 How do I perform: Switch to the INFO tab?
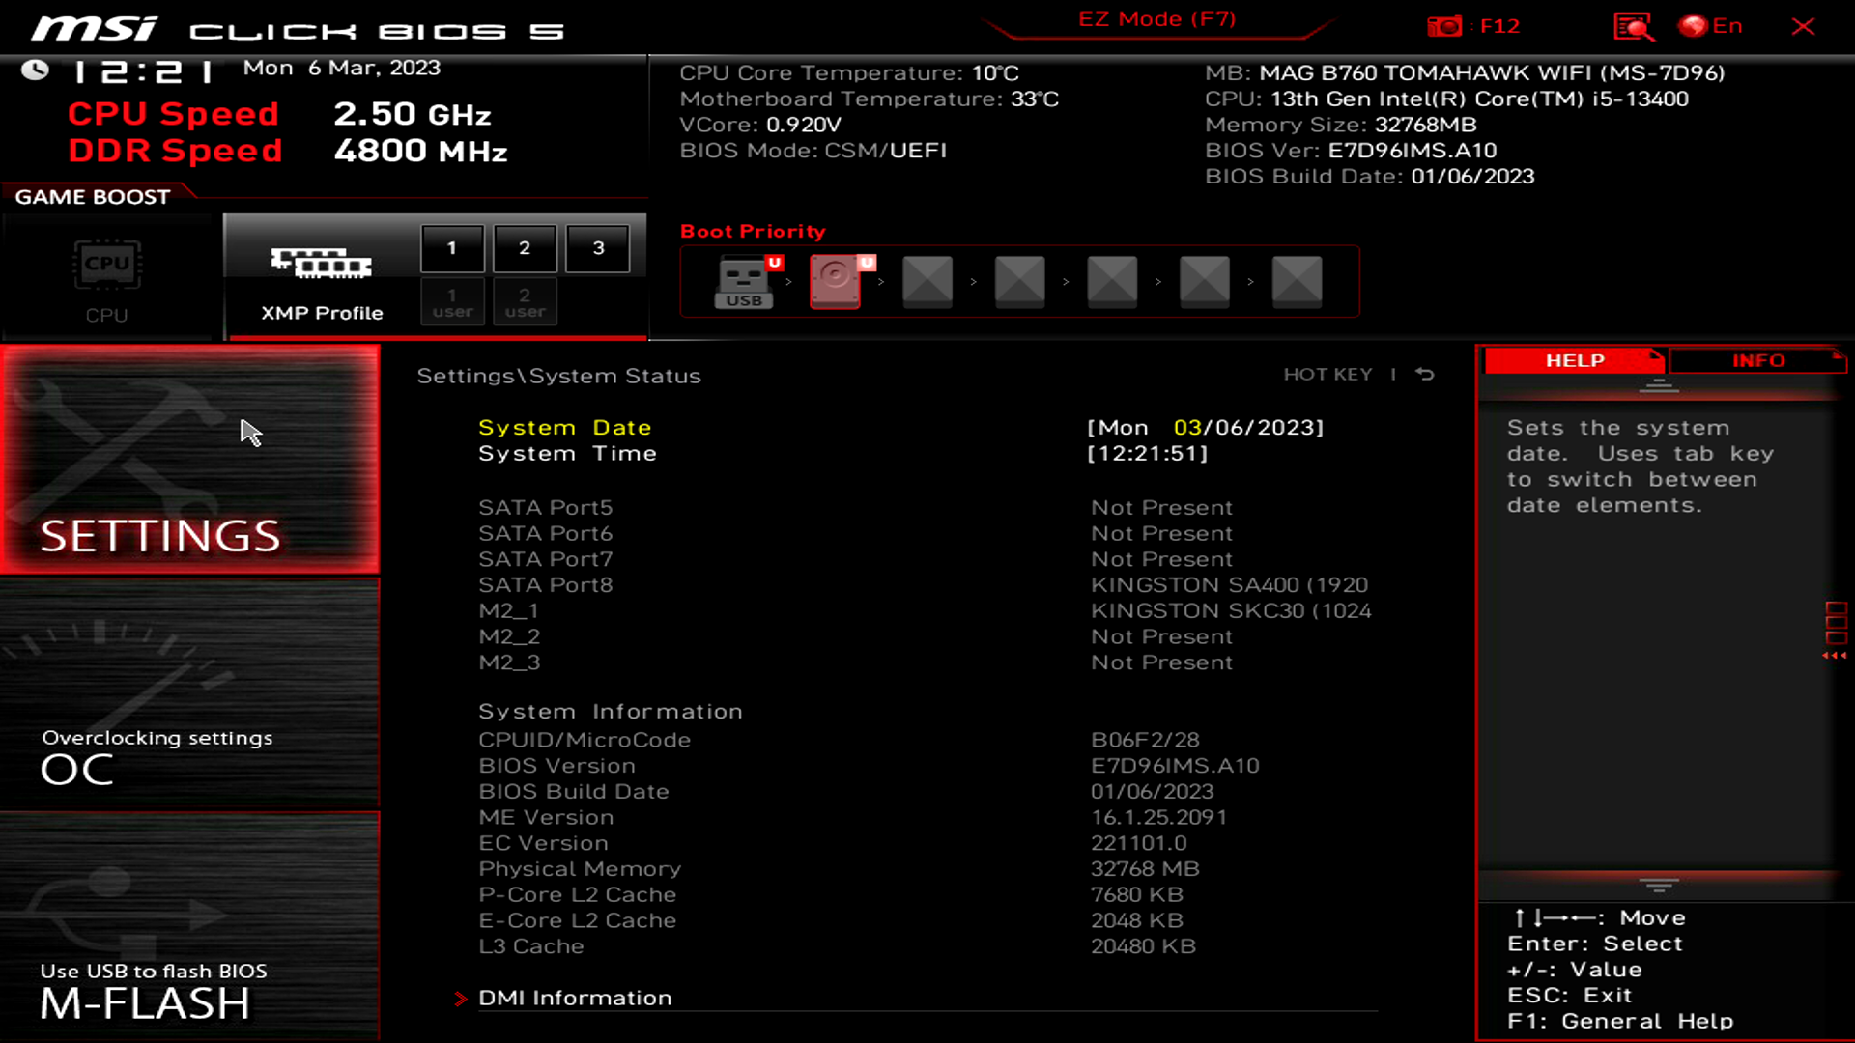tap(1757, 360)
